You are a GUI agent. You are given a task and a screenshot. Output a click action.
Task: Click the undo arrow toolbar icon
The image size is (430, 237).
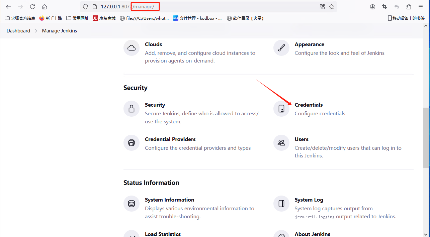coord(397,7)
